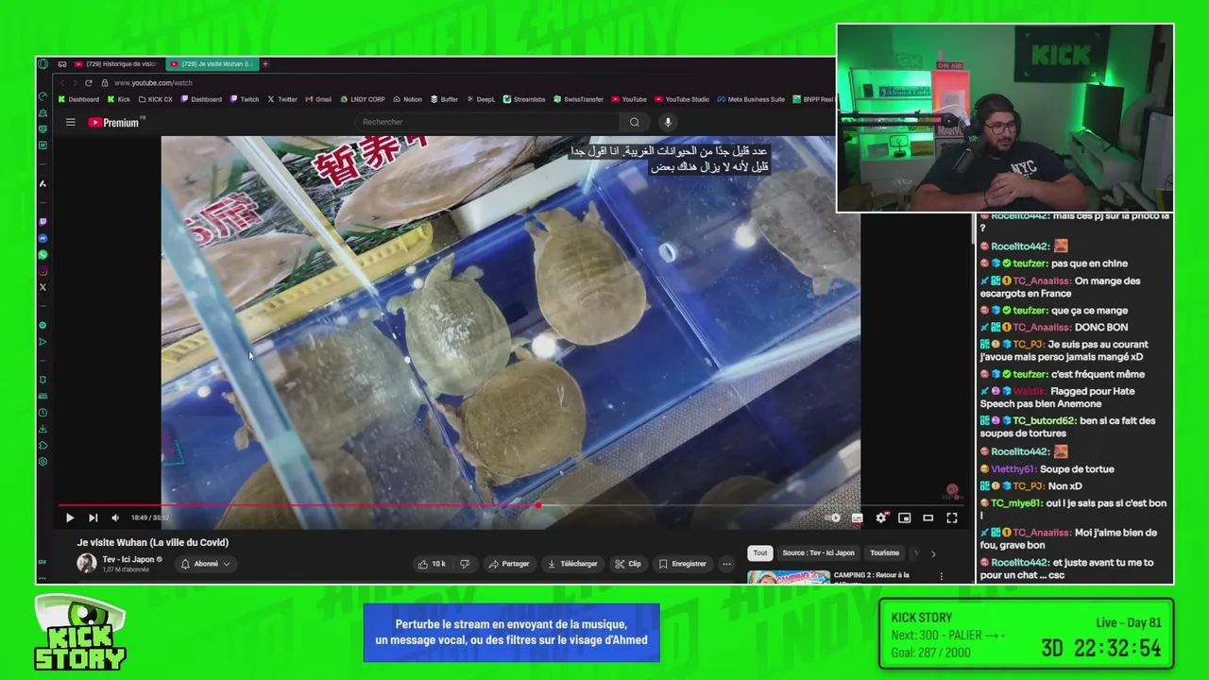The height and width of the screenshot is (680, 1209).
Task: Open Twitch bookmark
Action: click(x=245, y=99)
